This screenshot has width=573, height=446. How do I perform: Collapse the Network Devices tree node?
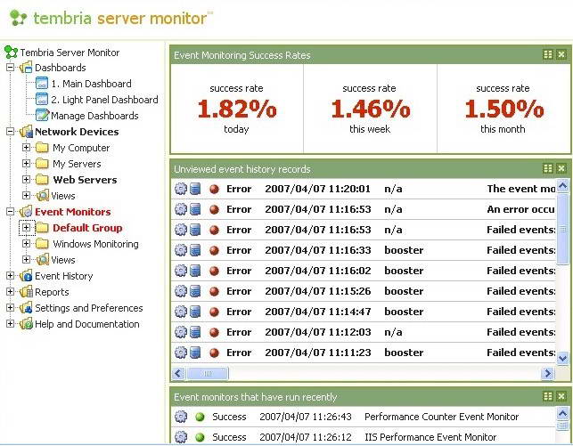point(11,132)
